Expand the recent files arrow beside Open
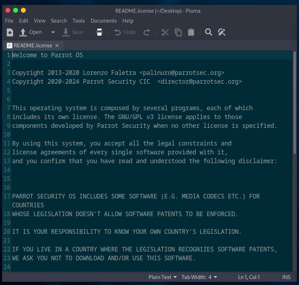 (53, 32)
